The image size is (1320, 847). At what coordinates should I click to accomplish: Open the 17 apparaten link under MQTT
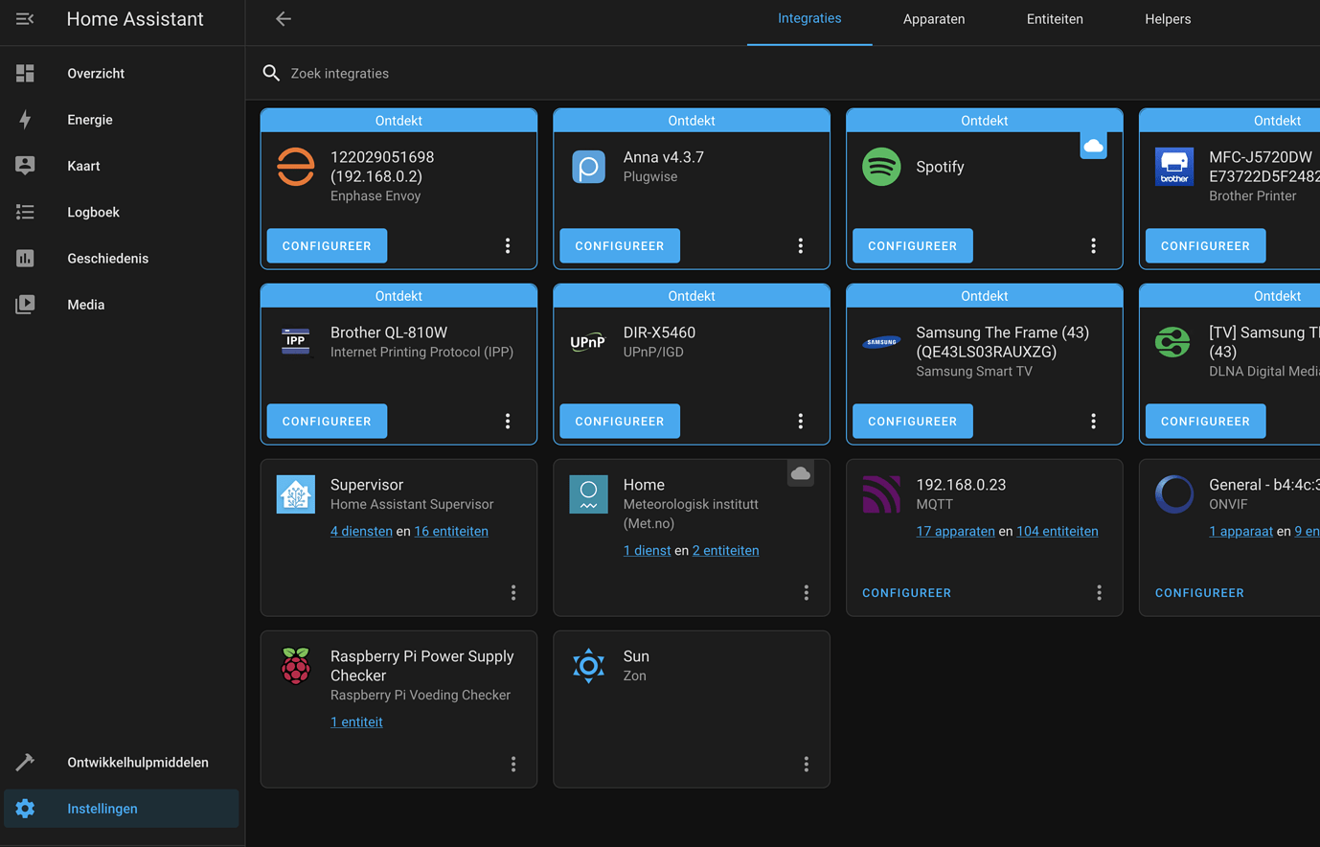(955, 531)
